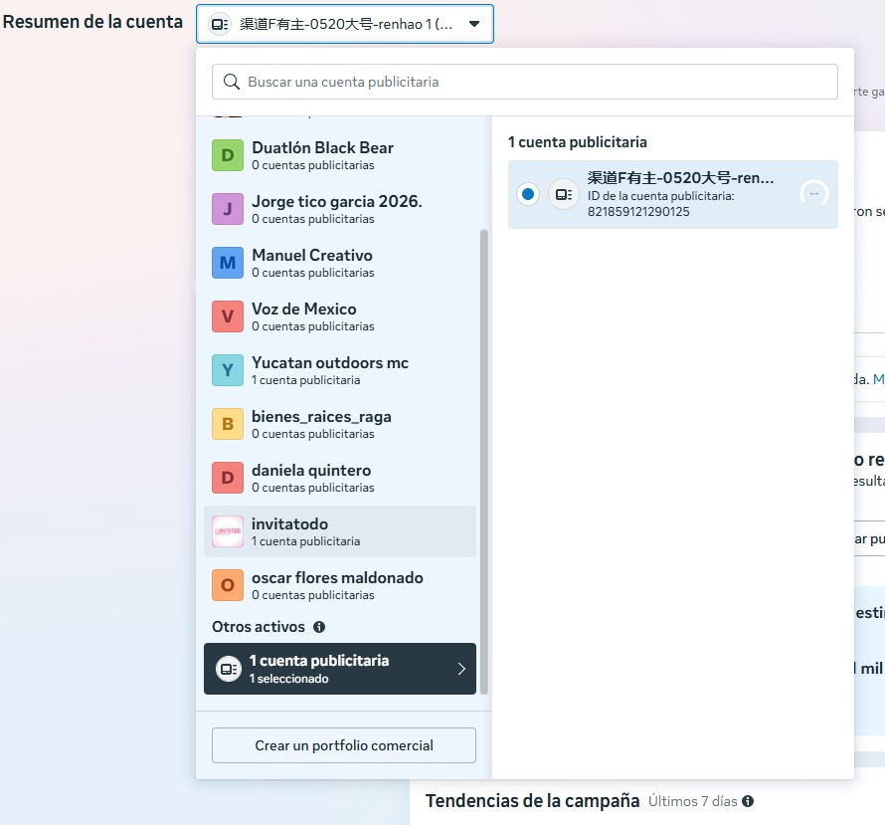This screenshot has width=885, height=825.
Task: Select the radio button for account 821859121290125
Action: click(528, 194)
